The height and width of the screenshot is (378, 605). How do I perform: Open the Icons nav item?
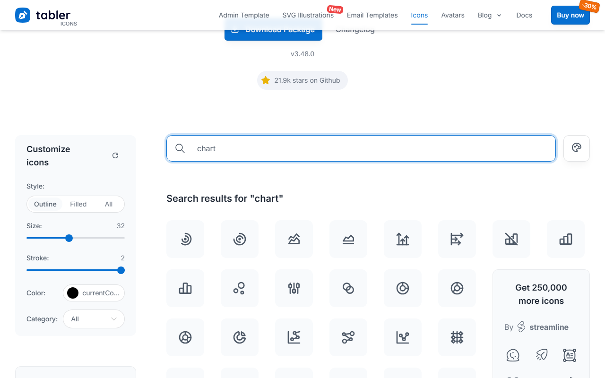(x=419, y=15)
